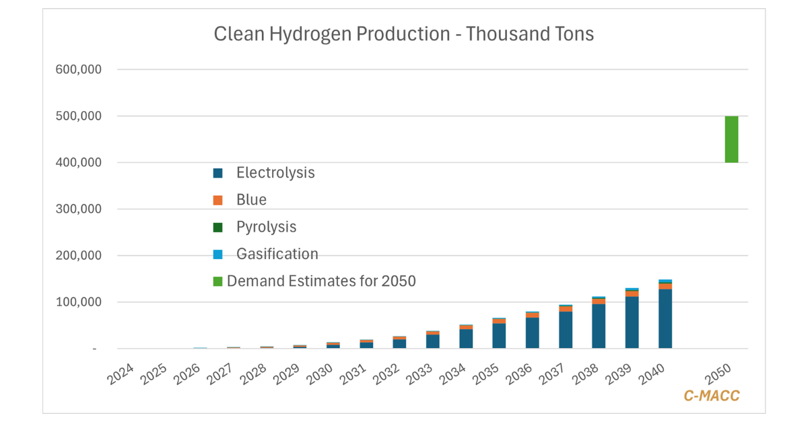Click the light blue Gasification legend swatch
The width and height of the screenshot is (808, 422).
coord(217,254)
